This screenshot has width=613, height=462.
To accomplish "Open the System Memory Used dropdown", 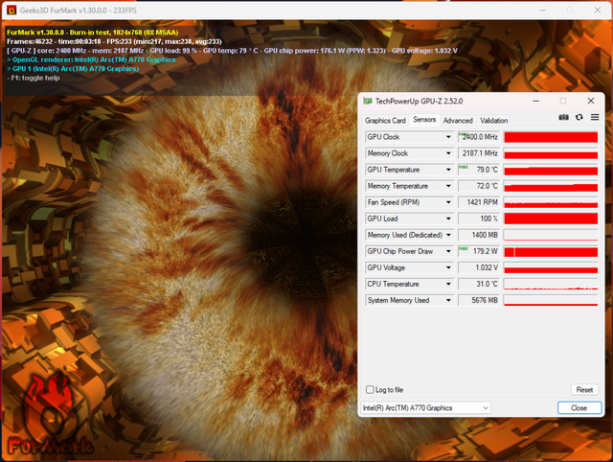I will 448,300.
